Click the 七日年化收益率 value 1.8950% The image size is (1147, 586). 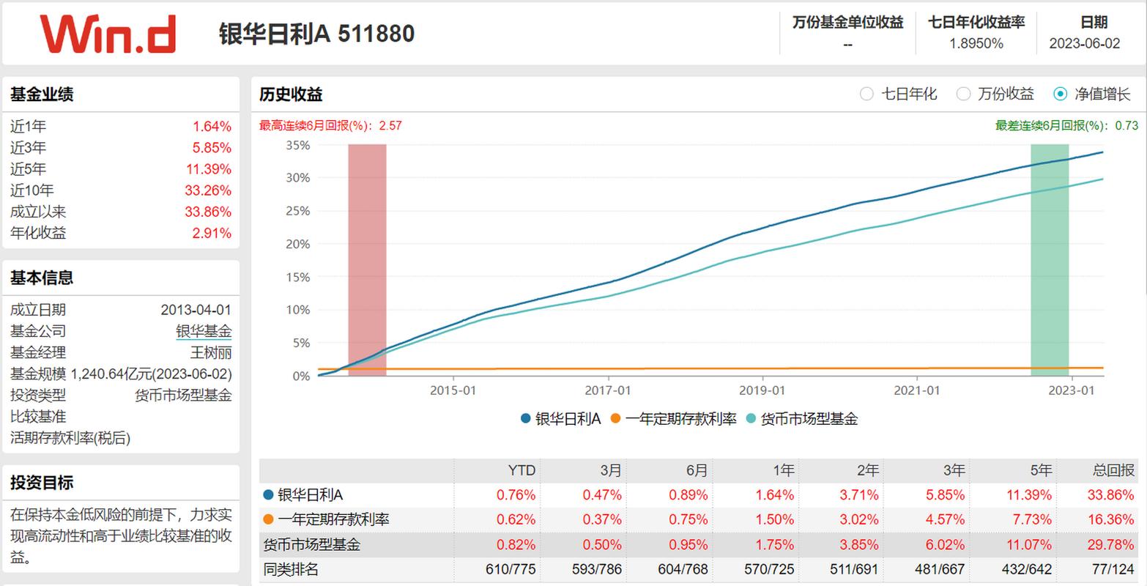click(976, 44)
